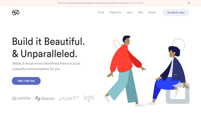Click the light brand logo
This screenshot has height=115, width=201.
coord(89,98)
